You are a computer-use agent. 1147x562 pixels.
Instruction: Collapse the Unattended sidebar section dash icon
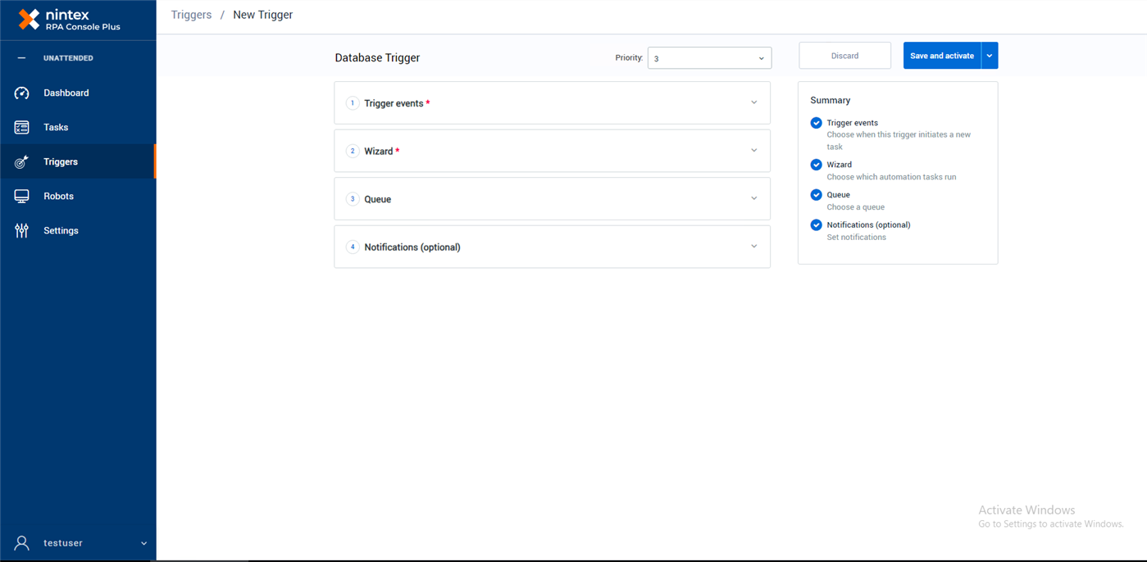click(22, 58)
